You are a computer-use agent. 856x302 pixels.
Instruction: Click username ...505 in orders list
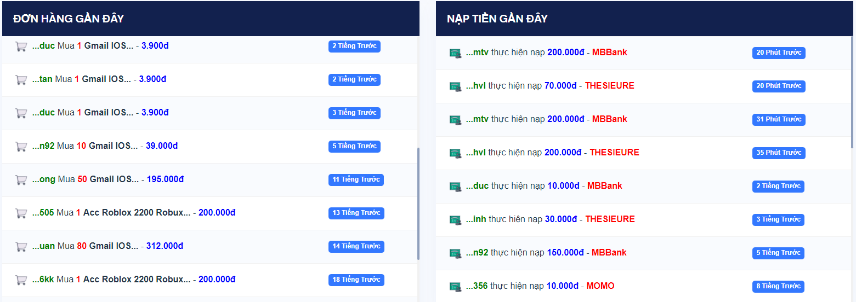click(x=43, y=213)
